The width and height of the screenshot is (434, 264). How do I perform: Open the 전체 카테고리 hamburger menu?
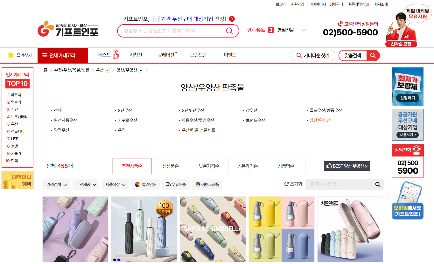pyautogui.click(x=63, y=55)
